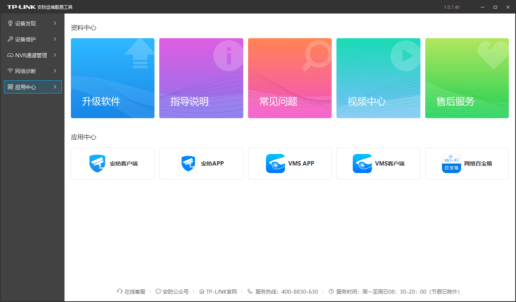Launch the 安防APP download icon
The width and height of the screenshot is (516, 302).
click(188, 163)
